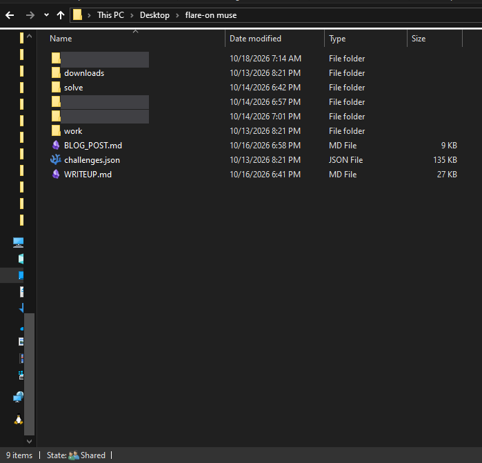Click the WRITEUP.md file icon
Viewport: 482px width, 463px height.
pos(56,174)
